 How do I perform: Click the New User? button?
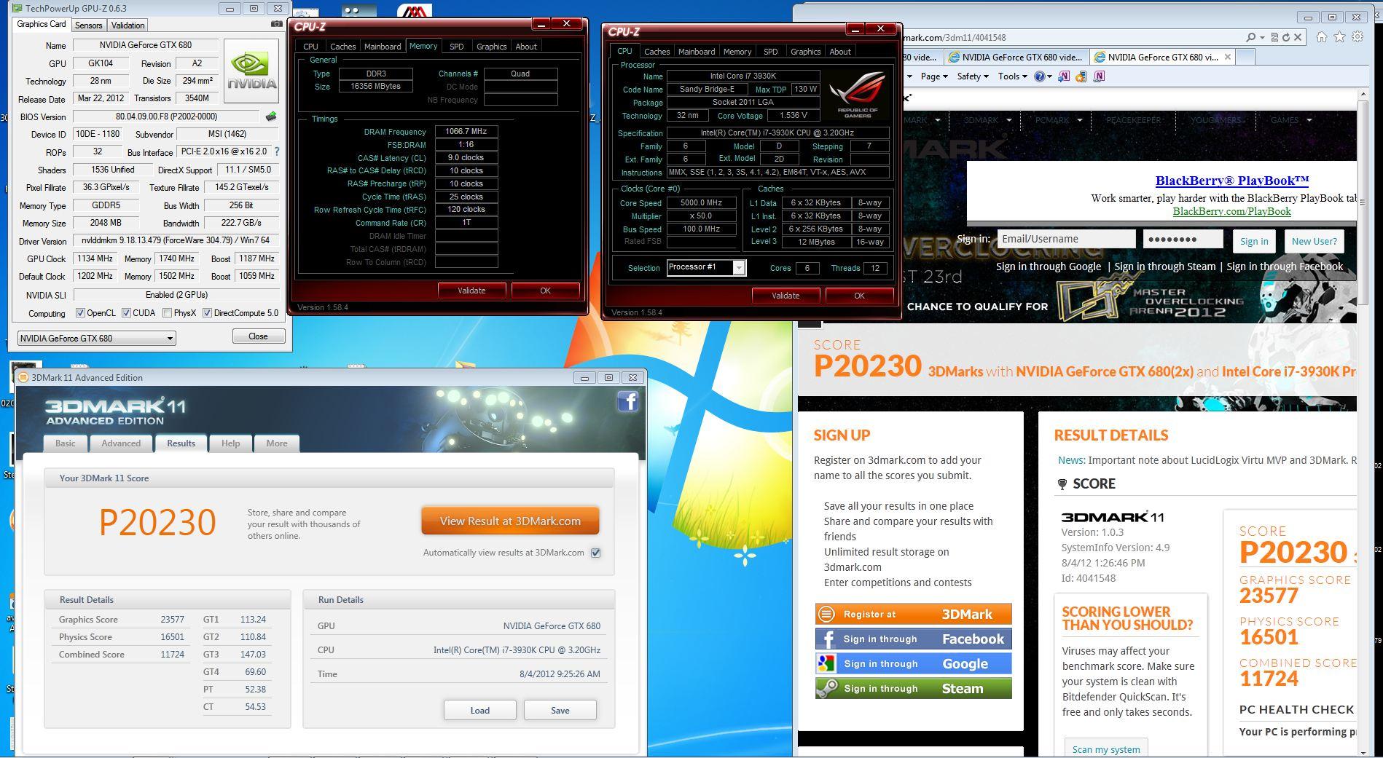[1314, 241]
